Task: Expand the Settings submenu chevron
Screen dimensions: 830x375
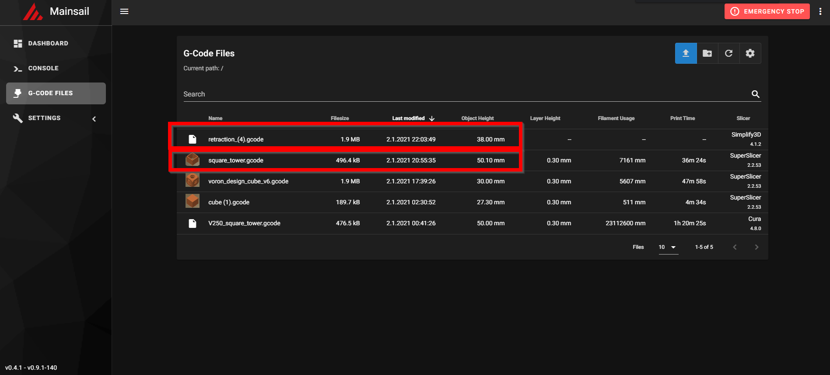Action: tap(94, 119)
